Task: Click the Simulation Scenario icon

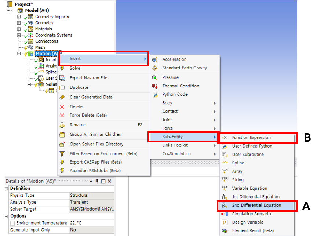Action: [x=225, y=214]
